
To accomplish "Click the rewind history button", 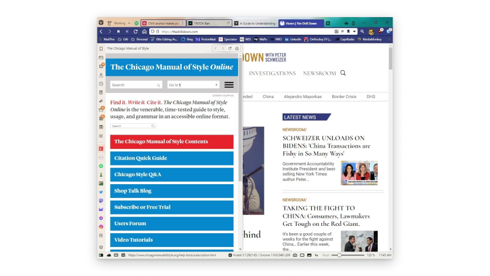I will coord(119,31).
